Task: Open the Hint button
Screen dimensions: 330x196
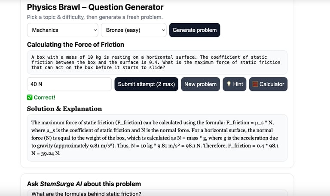Action: pyautogui.click(x=235, y=84)
